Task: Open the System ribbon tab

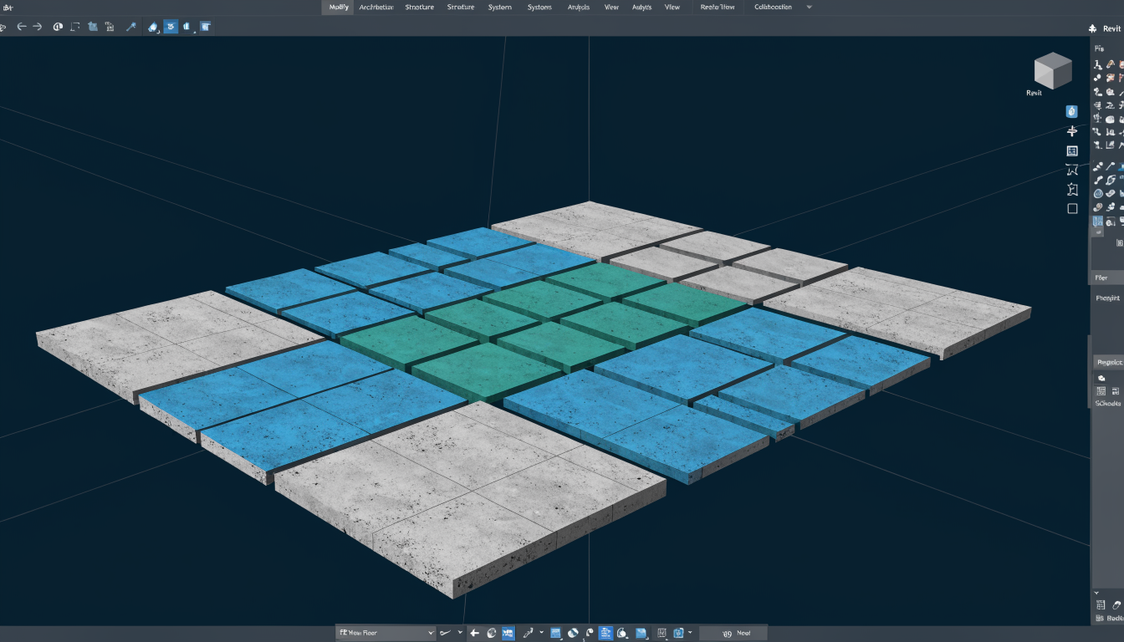Action: (499, 7)
